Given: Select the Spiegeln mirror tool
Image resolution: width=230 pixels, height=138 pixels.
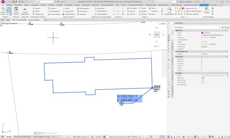Looking at the screenshot, I should [x=143, y=11].
